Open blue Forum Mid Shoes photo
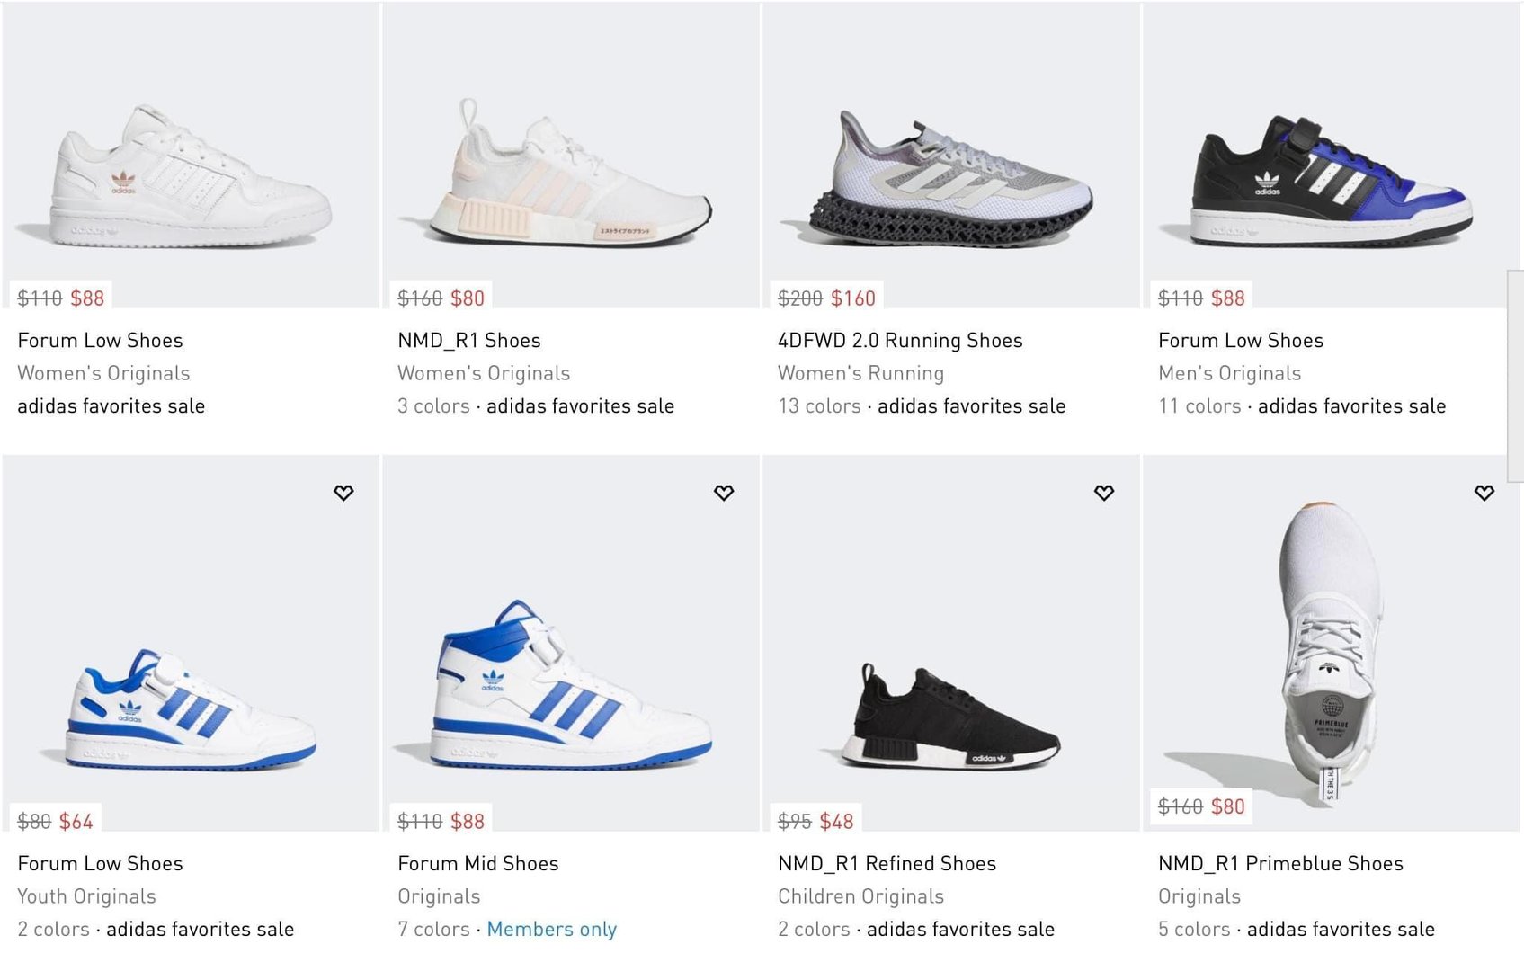The width and height of the screenshot is (1524, 971). click(x=571, y=686)
